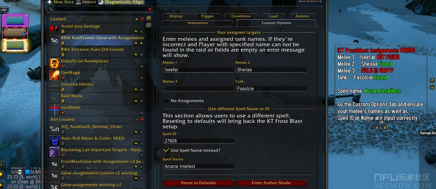Click the group arrow icon on Instance History
The image size is (436, 189).
(136, 89)
